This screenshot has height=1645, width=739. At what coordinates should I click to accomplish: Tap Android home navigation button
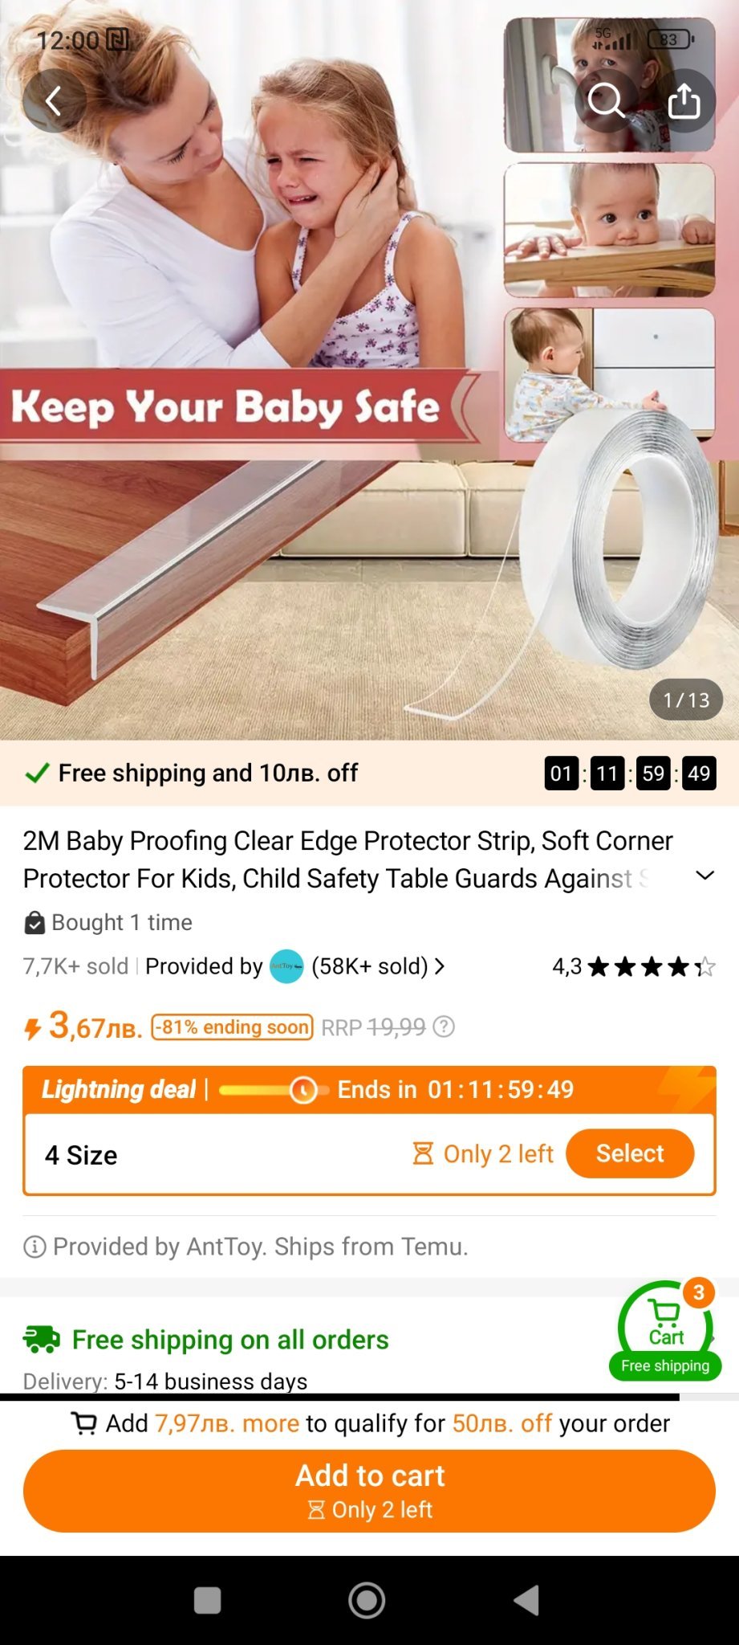click(367, 1600)
